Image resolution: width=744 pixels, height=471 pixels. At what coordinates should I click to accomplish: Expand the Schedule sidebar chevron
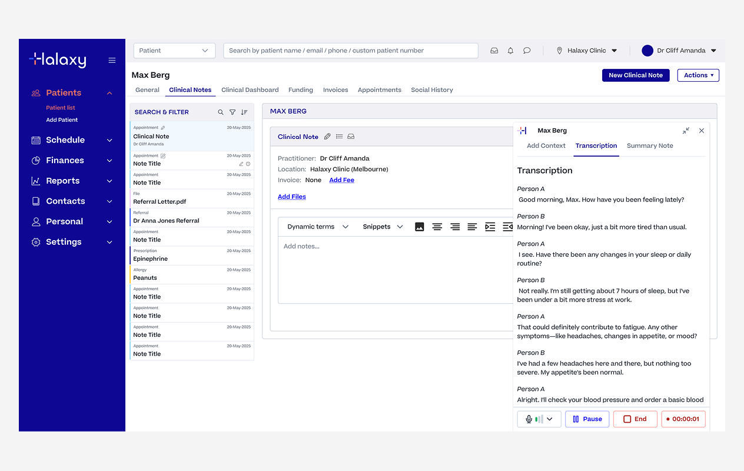[x=109, y=140]
